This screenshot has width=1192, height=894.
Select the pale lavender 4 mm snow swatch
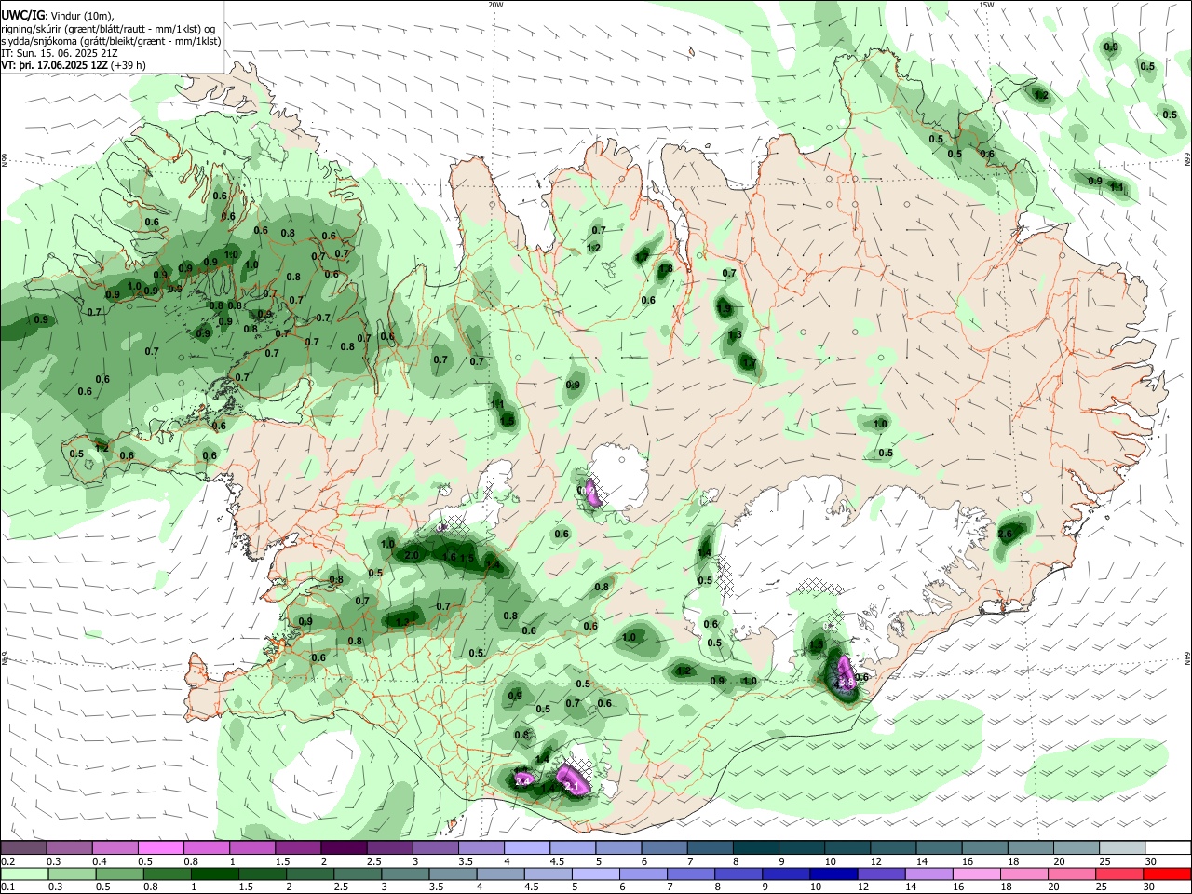[527, 847]
